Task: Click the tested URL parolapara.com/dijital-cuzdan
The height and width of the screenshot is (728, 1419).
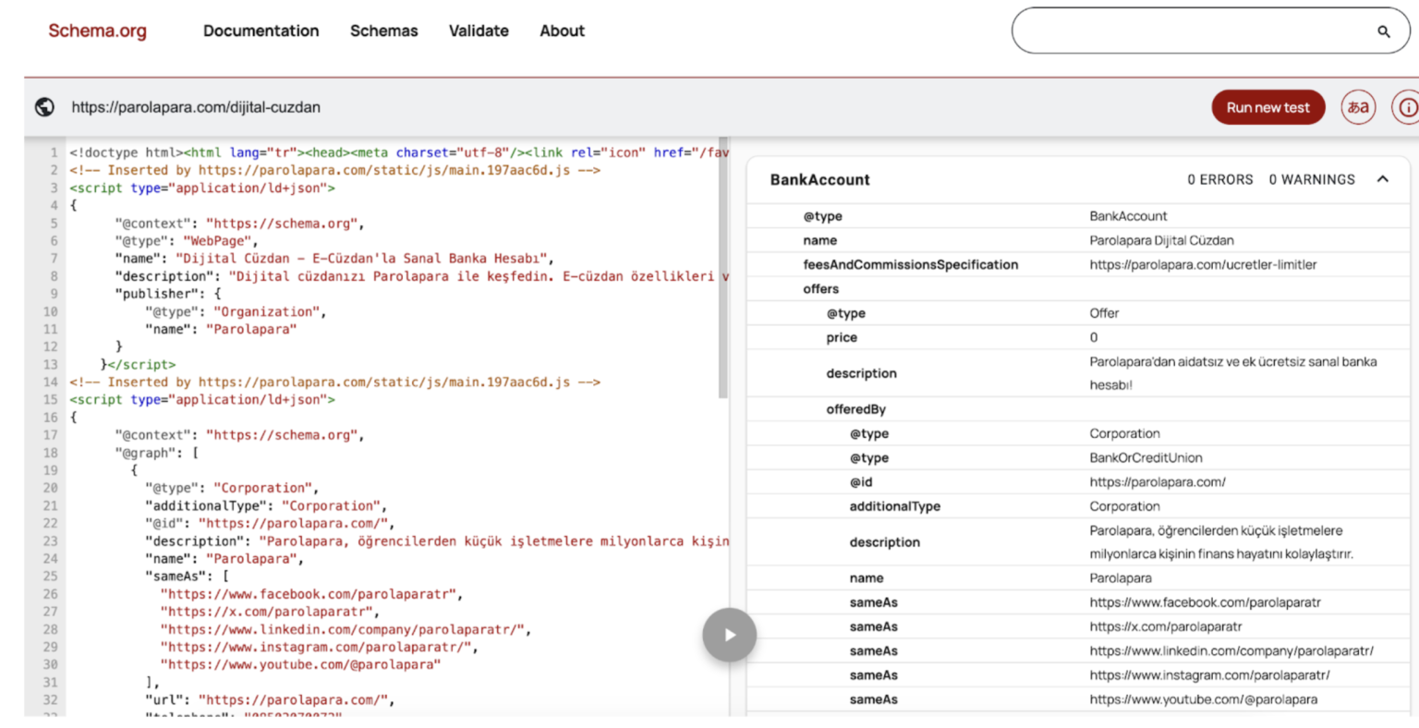Action: click(196, 107)
